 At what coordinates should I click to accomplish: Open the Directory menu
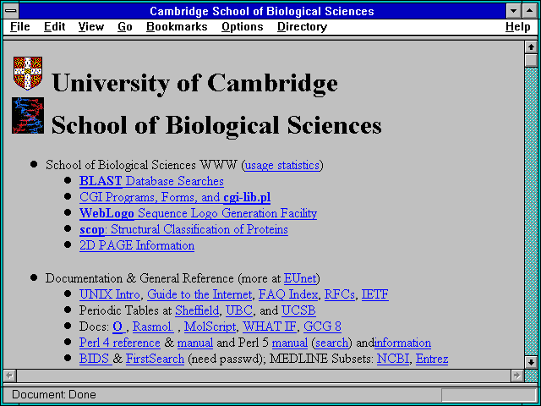tap(303, 26)
